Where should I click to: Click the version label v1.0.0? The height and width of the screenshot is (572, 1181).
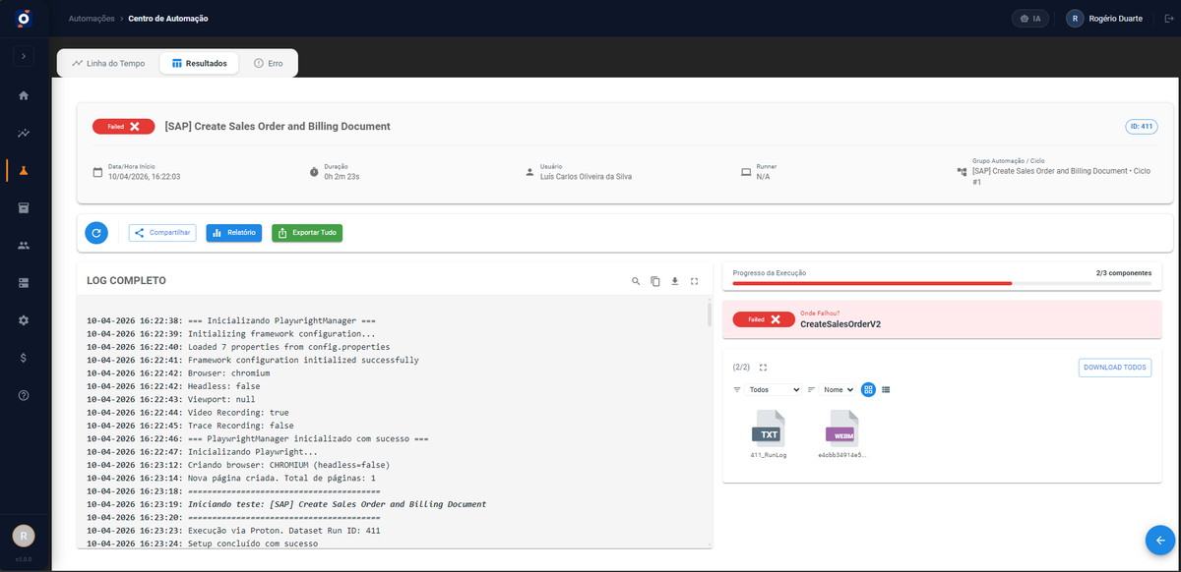click(23, 559)
